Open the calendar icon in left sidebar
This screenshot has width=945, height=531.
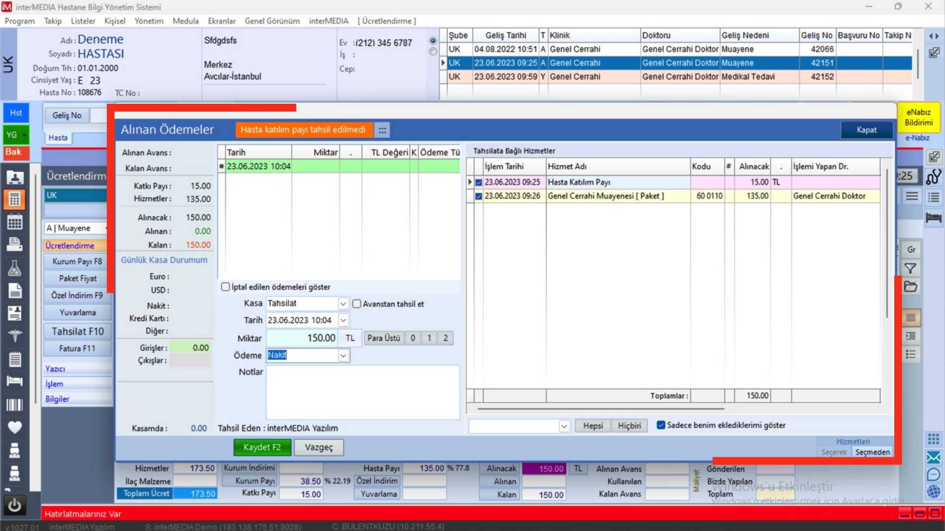click(x=14, y=222)
